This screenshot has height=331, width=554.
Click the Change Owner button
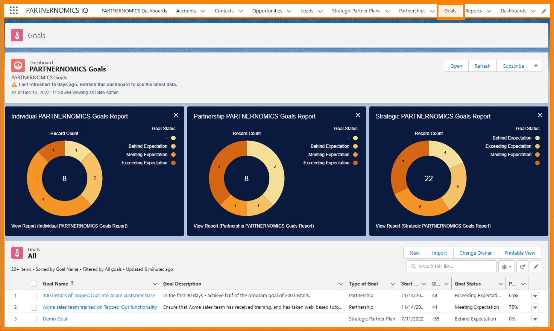click(x=475, y=253)
